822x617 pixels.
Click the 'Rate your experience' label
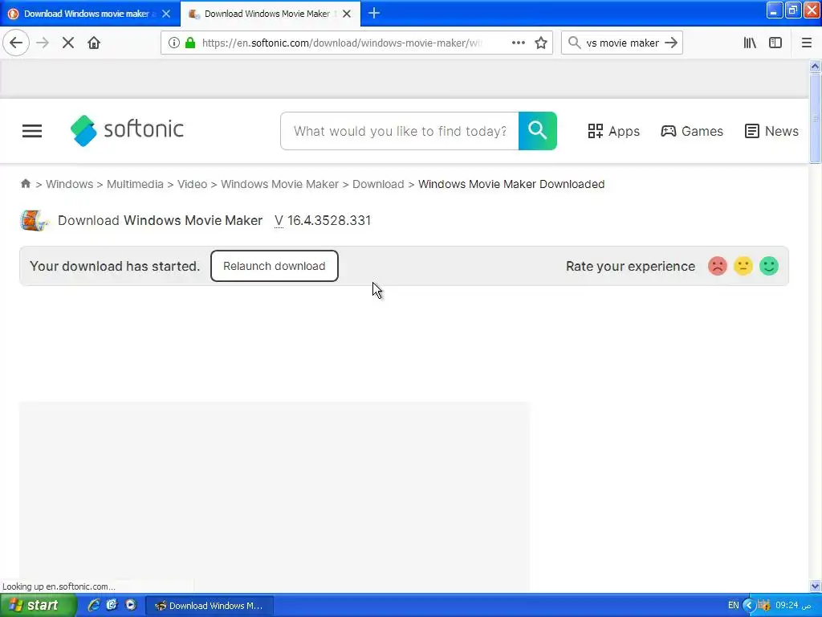[630, 266]
